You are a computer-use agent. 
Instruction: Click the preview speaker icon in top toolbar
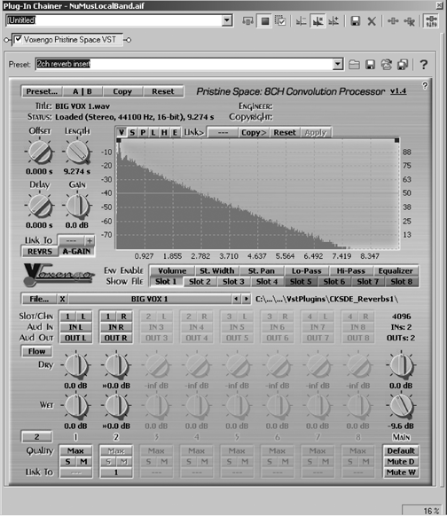pos(247,21)
